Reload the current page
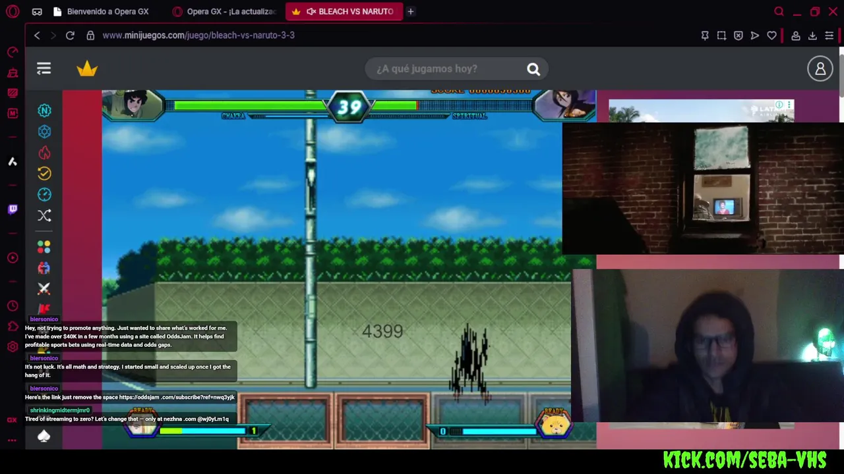This screenshot has height=474, width=844. pos(70,36)
